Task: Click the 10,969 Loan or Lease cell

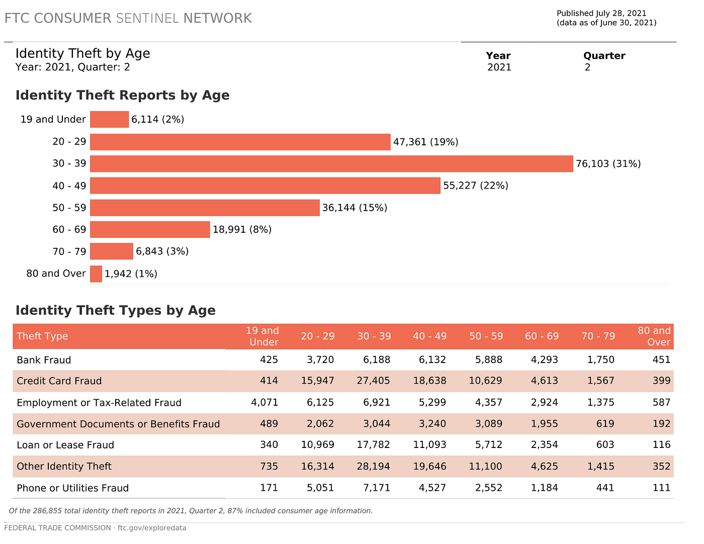Action: (x=317, y=445)
